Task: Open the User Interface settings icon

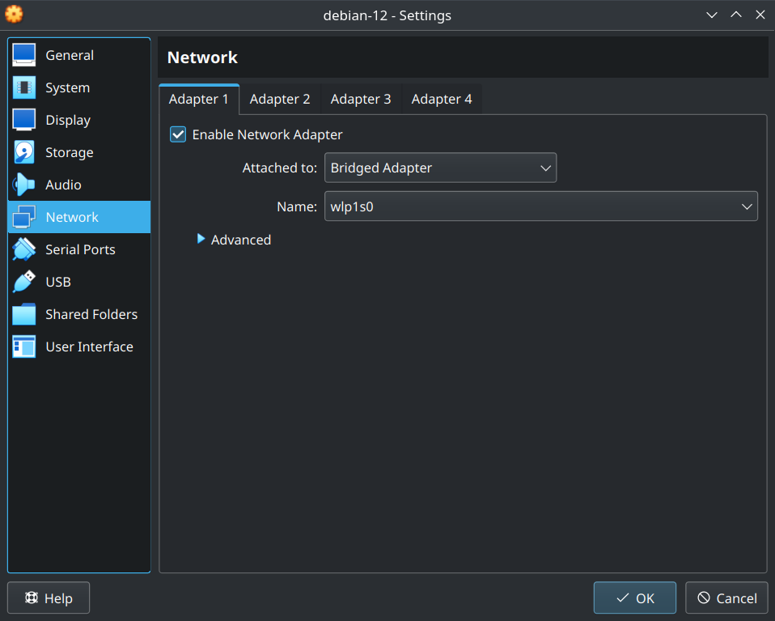Action: [23, 346]
